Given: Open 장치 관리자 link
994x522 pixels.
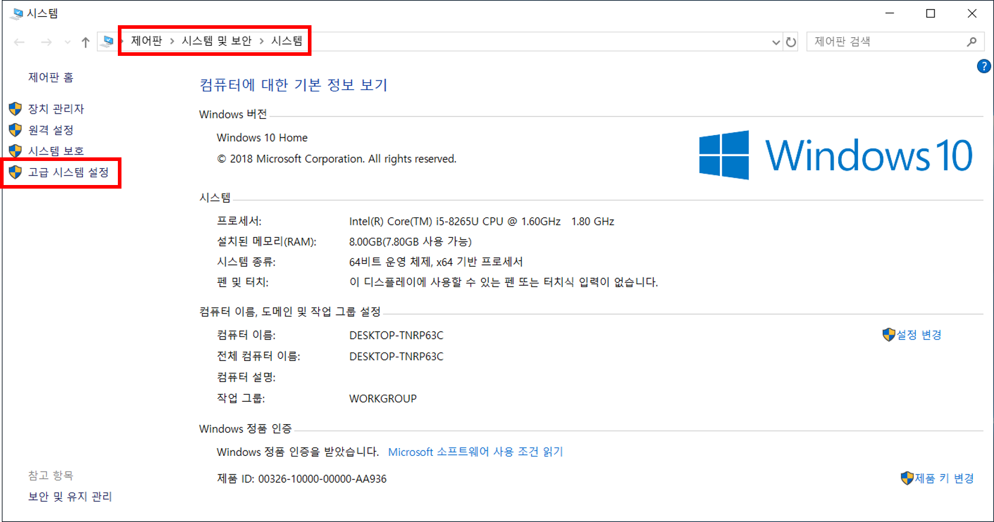Looking at the screenshot, I should [x=56, y=109].
